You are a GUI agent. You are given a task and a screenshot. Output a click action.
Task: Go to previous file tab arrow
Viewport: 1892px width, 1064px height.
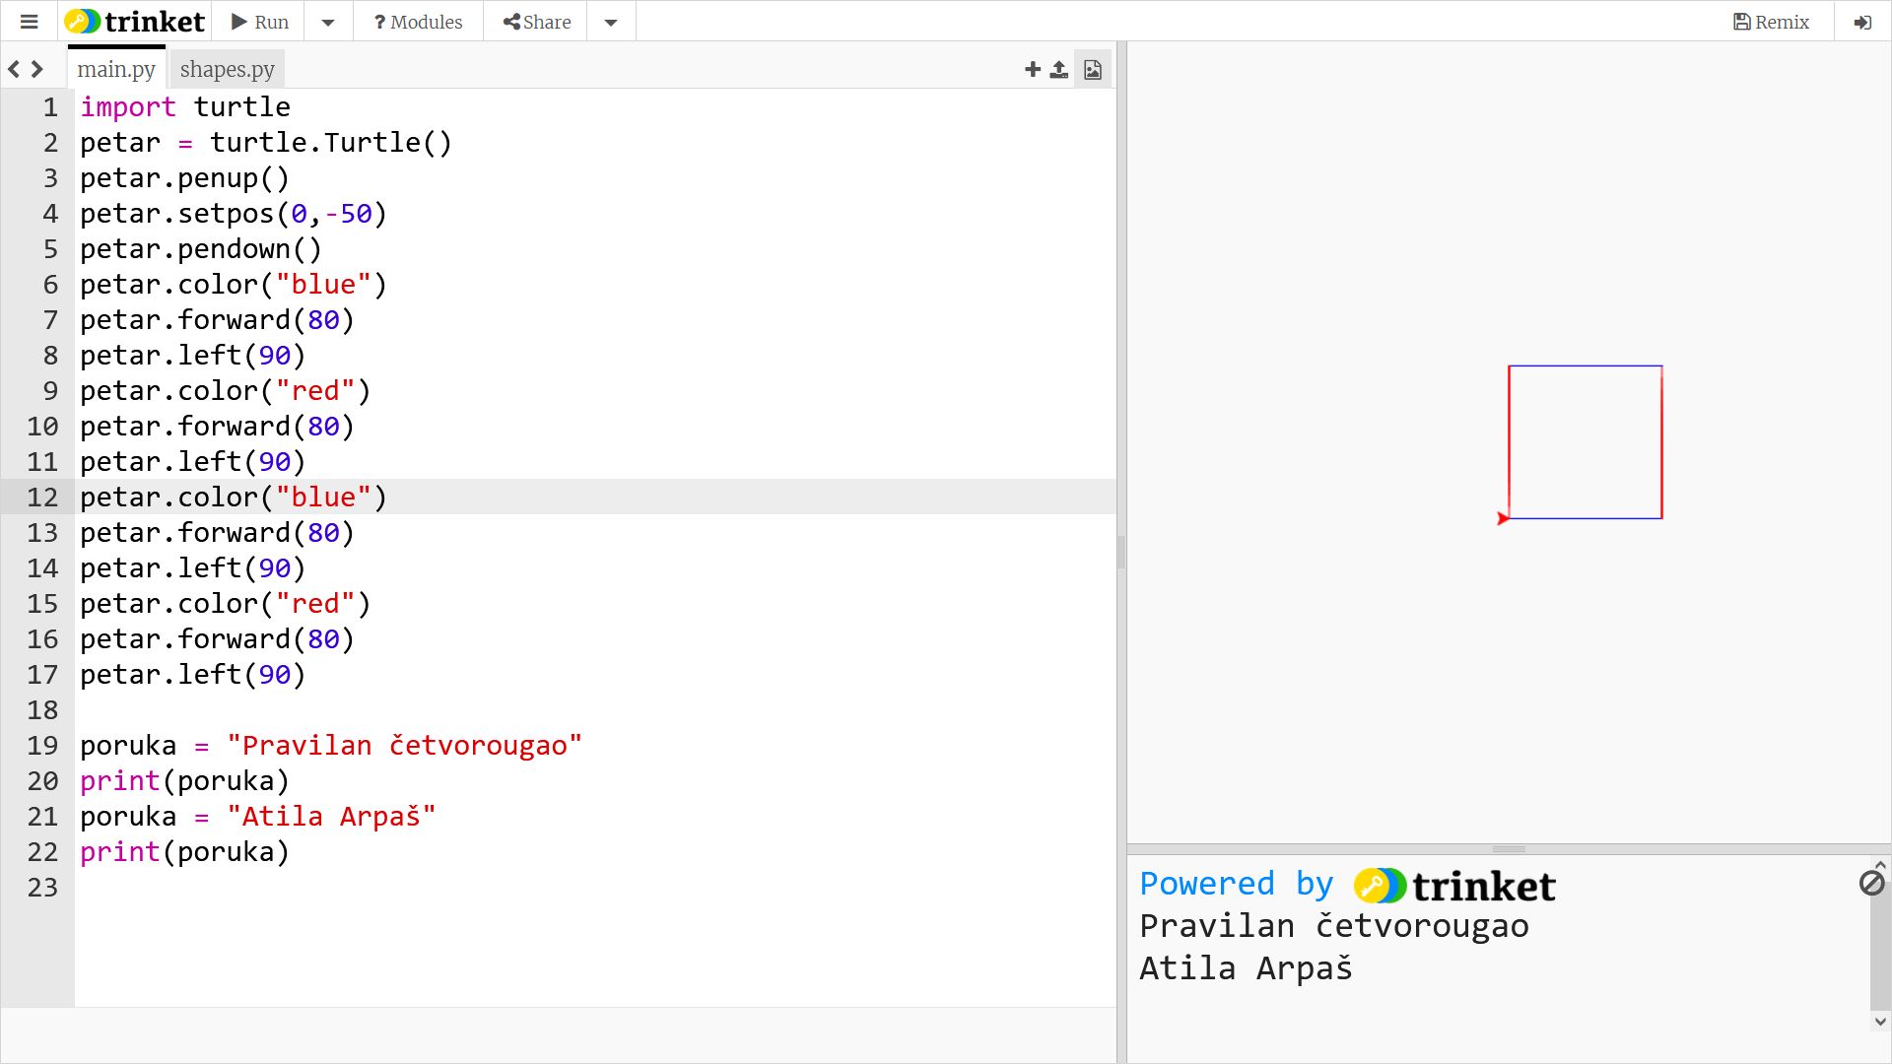pyautogui.click(x=14, y=69)
